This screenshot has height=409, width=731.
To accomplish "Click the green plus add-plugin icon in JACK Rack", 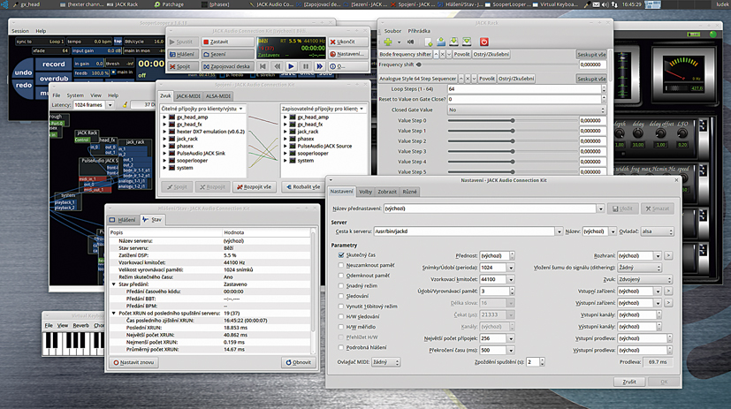I will coord(388,42).
